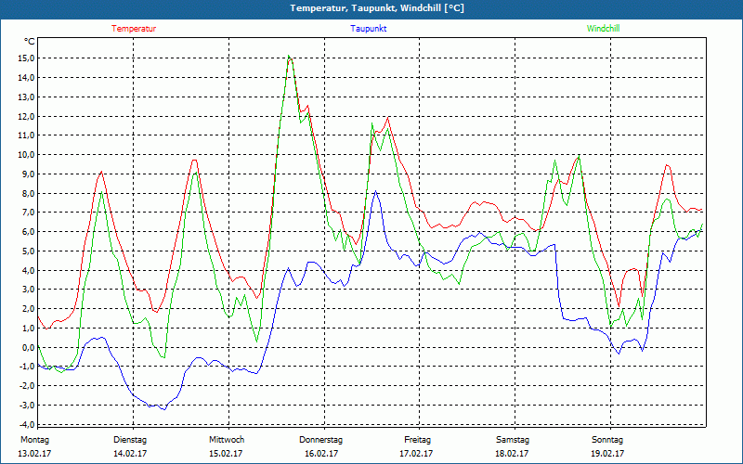Click the -4,0 y-axis value
Image resolution: width=743 pixels, height=464 pixels.
pos(27,424)
